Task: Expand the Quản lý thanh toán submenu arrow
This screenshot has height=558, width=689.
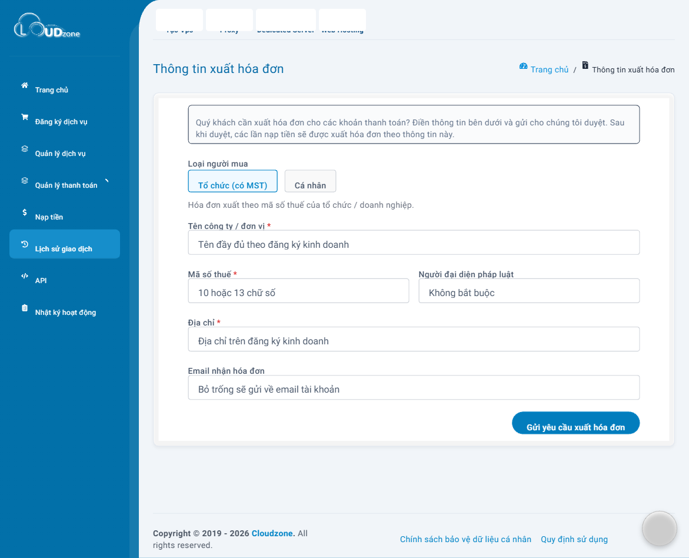Action: point(106,181)
